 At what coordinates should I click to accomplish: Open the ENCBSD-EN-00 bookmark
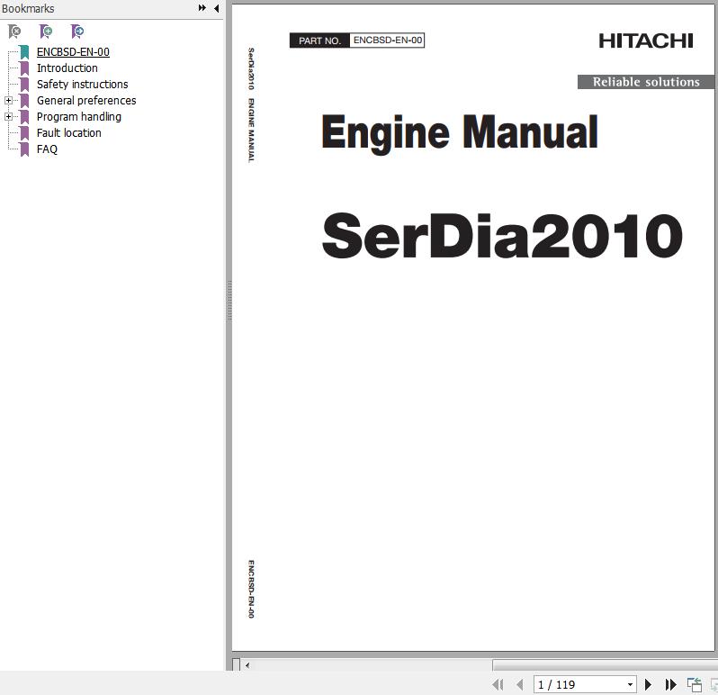coord(73,52)
